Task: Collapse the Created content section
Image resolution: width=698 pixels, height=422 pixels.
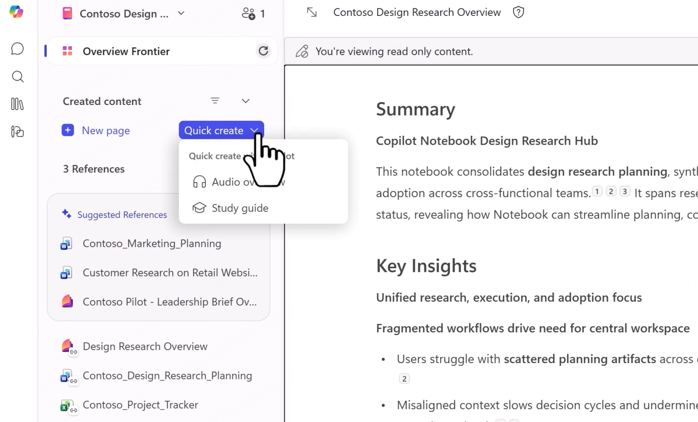Action: (246, 101)
